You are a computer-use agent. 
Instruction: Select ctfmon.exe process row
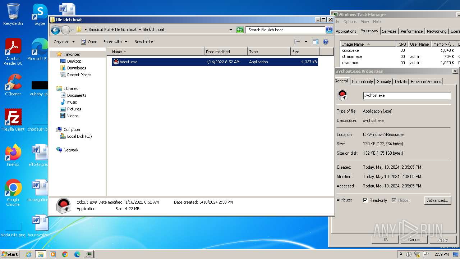tap(400, 56)
